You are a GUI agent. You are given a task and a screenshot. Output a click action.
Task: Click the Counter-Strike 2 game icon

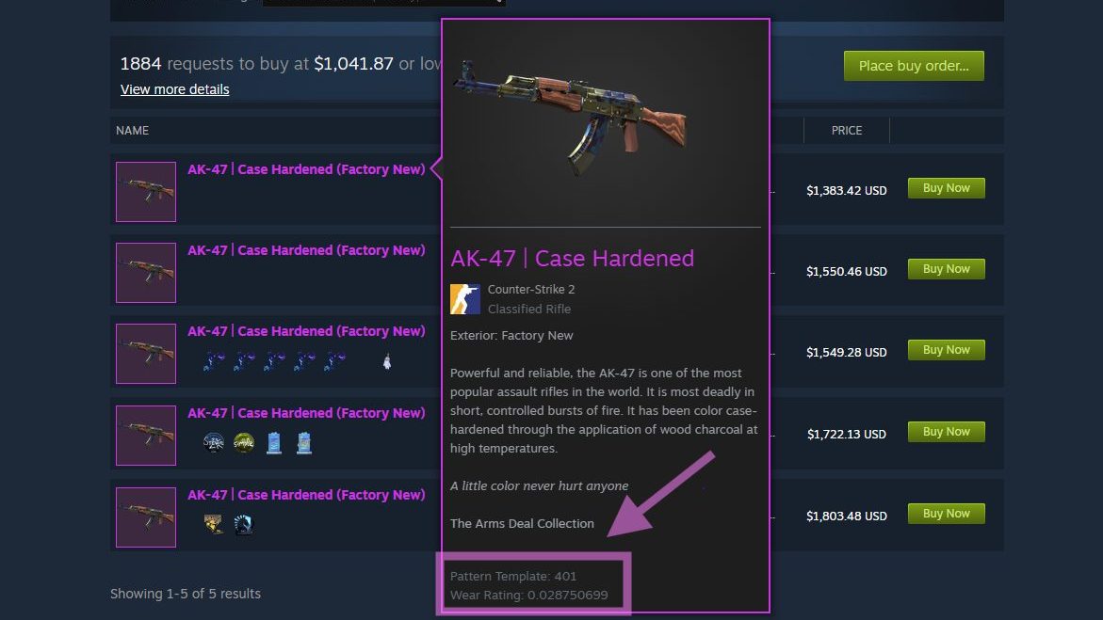(x=465, y=299)
